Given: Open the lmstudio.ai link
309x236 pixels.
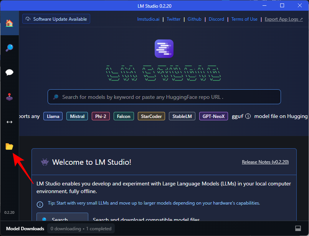Looking at the screenshot, I should [x=148, y=19].
